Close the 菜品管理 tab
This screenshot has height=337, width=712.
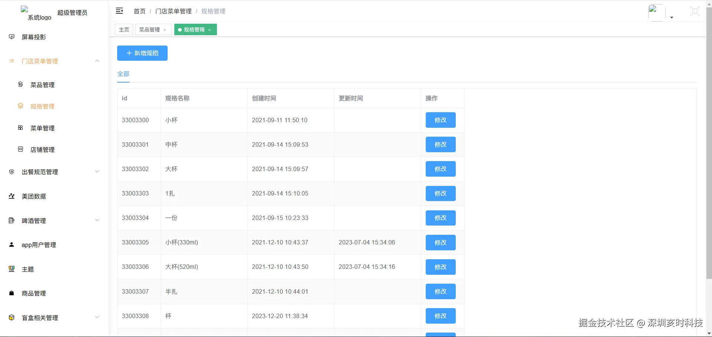coord(165,30)
